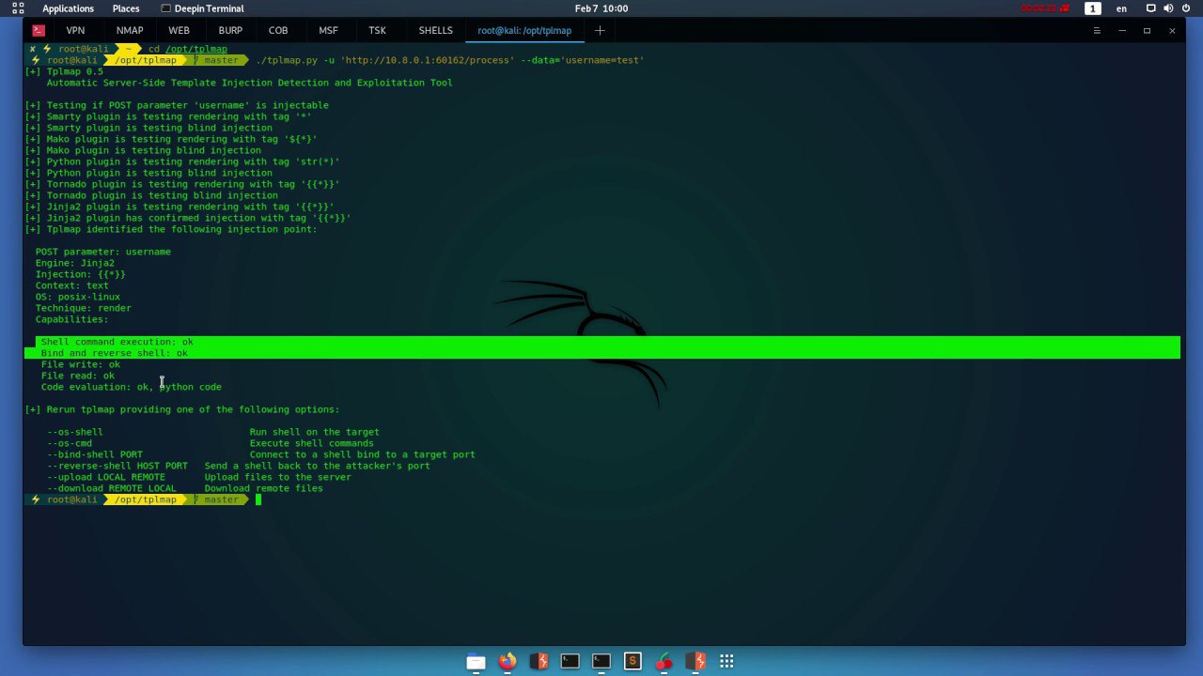Open the first terminal dock icon
This screenshot has width=1203, height=676.
pos(570,661)
